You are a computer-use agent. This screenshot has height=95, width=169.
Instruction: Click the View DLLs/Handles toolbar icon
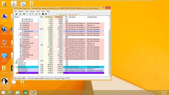click(32, 14)
